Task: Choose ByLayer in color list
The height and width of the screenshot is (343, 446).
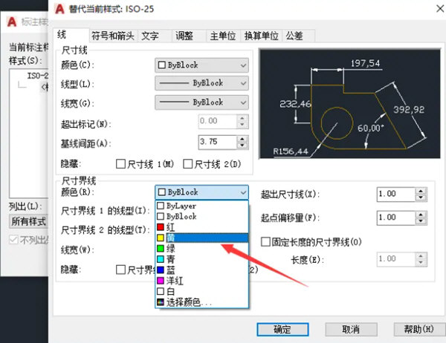Action: pos(202,206)
